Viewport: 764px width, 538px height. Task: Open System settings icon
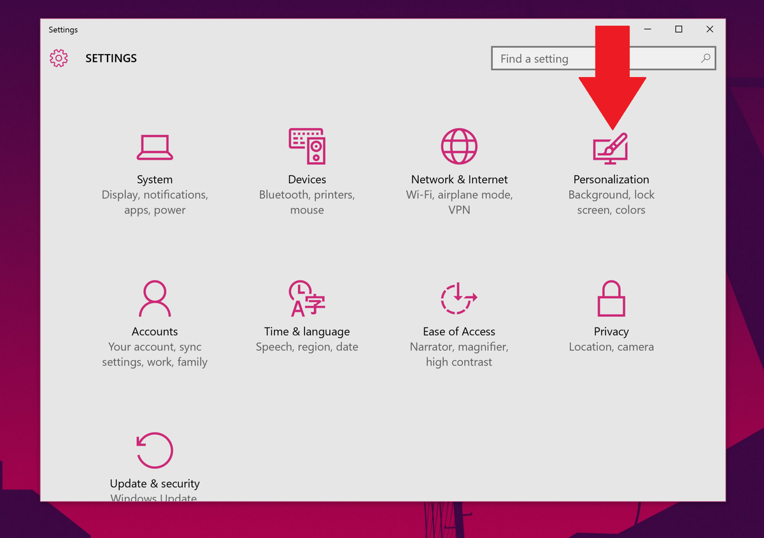(154, 147)
